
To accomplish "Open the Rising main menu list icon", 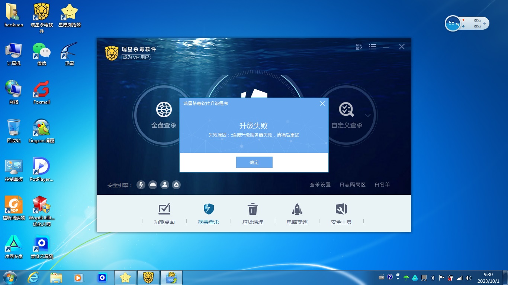I will [x=373, y=47].
